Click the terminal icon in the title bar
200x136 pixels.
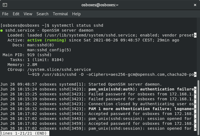point(5,5)
